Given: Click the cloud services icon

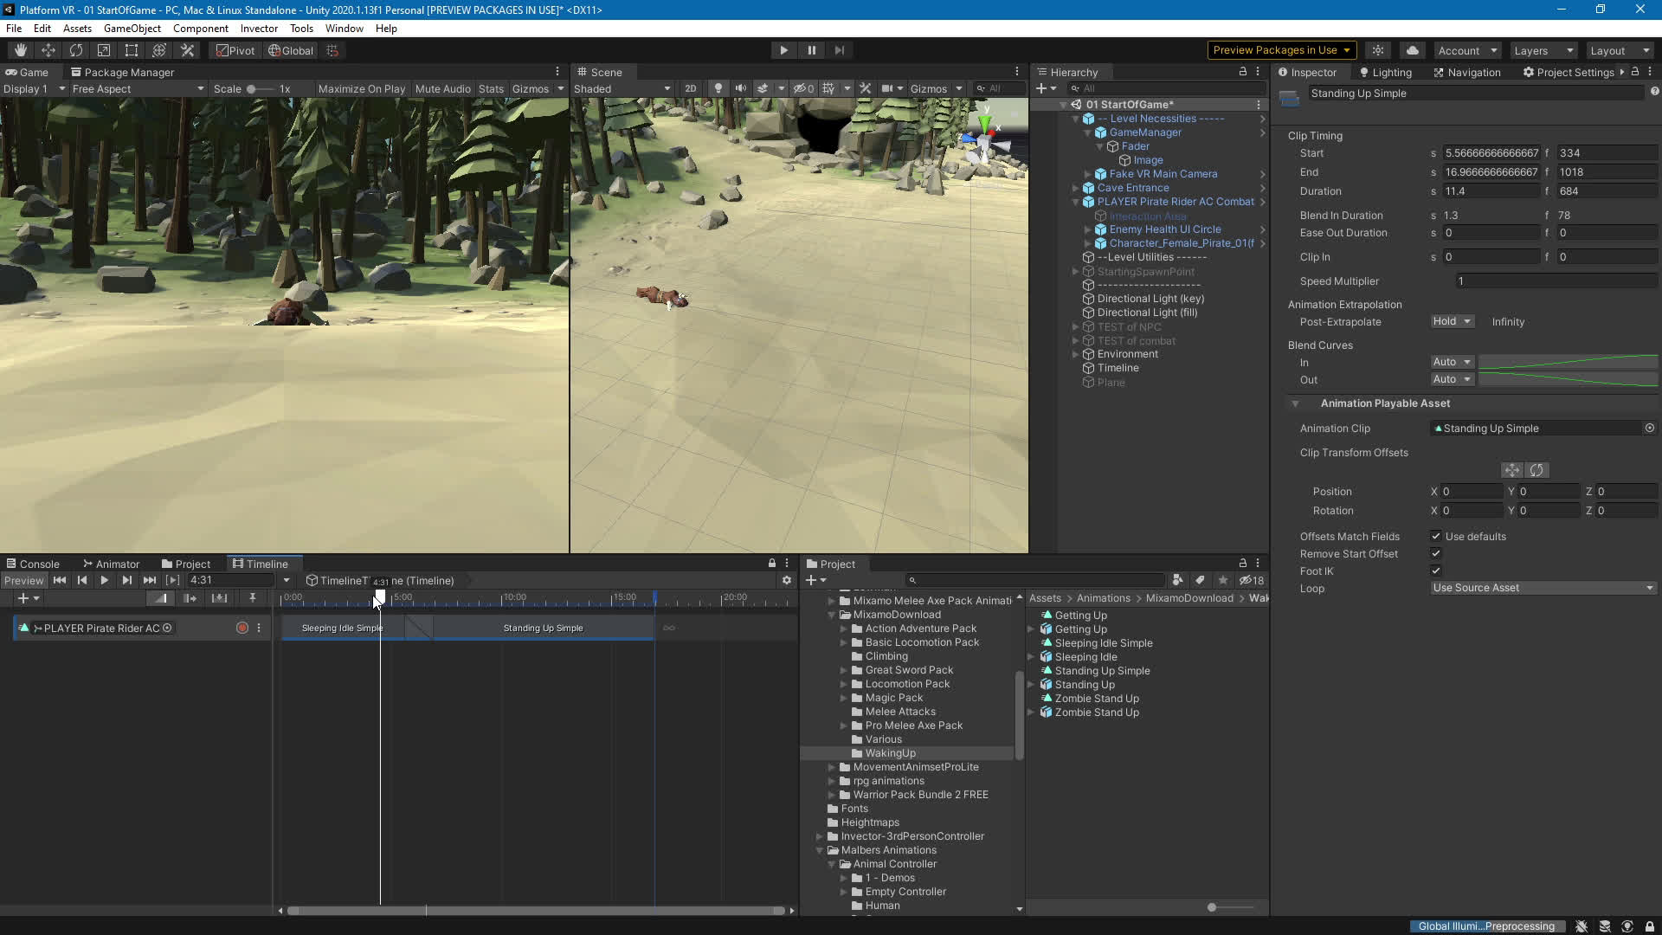Looking at the screenshot, I should coord(1413,50).
